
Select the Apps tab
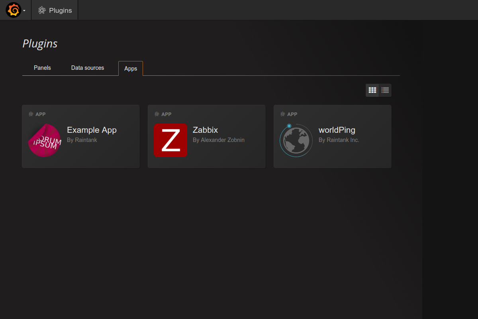point(131,69)
